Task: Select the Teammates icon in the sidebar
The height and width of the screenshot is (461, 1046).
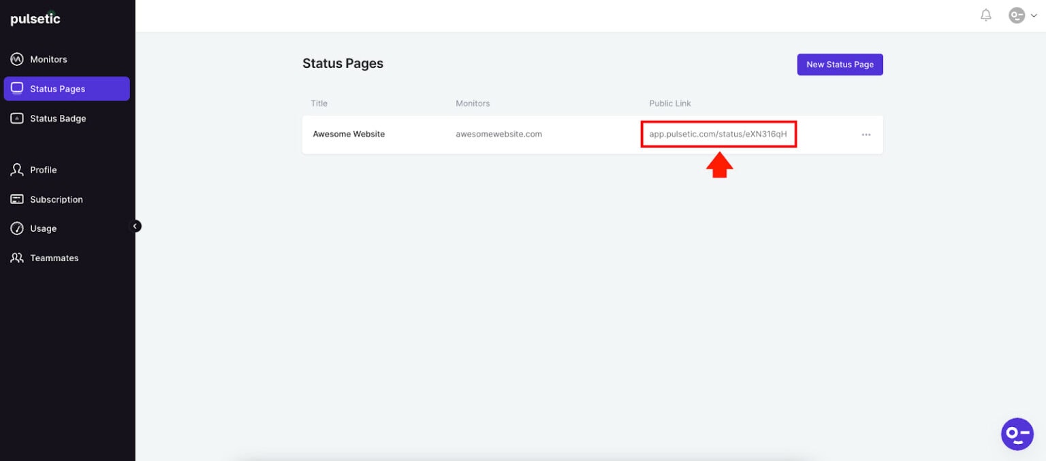Action: point(17,258)
